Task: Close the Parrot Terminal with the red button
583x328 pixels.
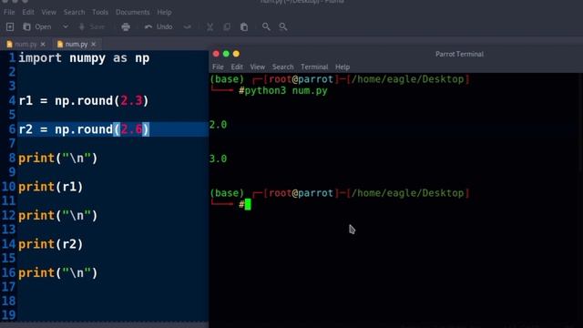Action: 216,54
